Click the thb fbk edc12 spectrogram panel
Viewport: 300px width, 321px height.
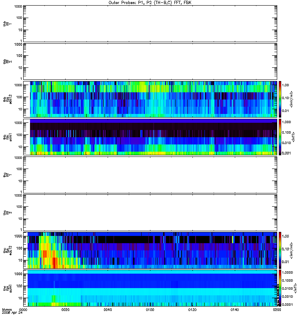coord(150,99)
